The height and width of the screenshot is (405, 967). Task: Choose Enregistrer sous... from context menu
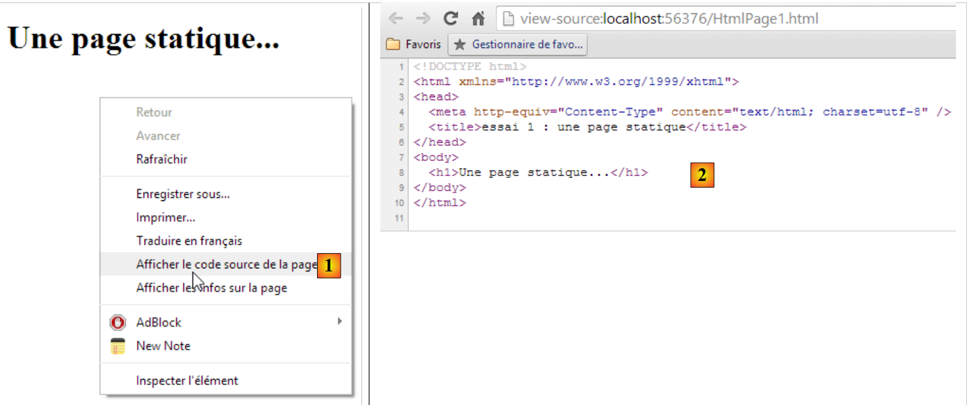[183, 194]
